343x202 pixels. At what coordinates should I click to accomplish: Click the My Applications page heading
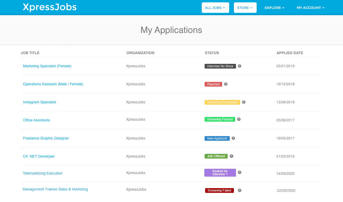[171, 30]
